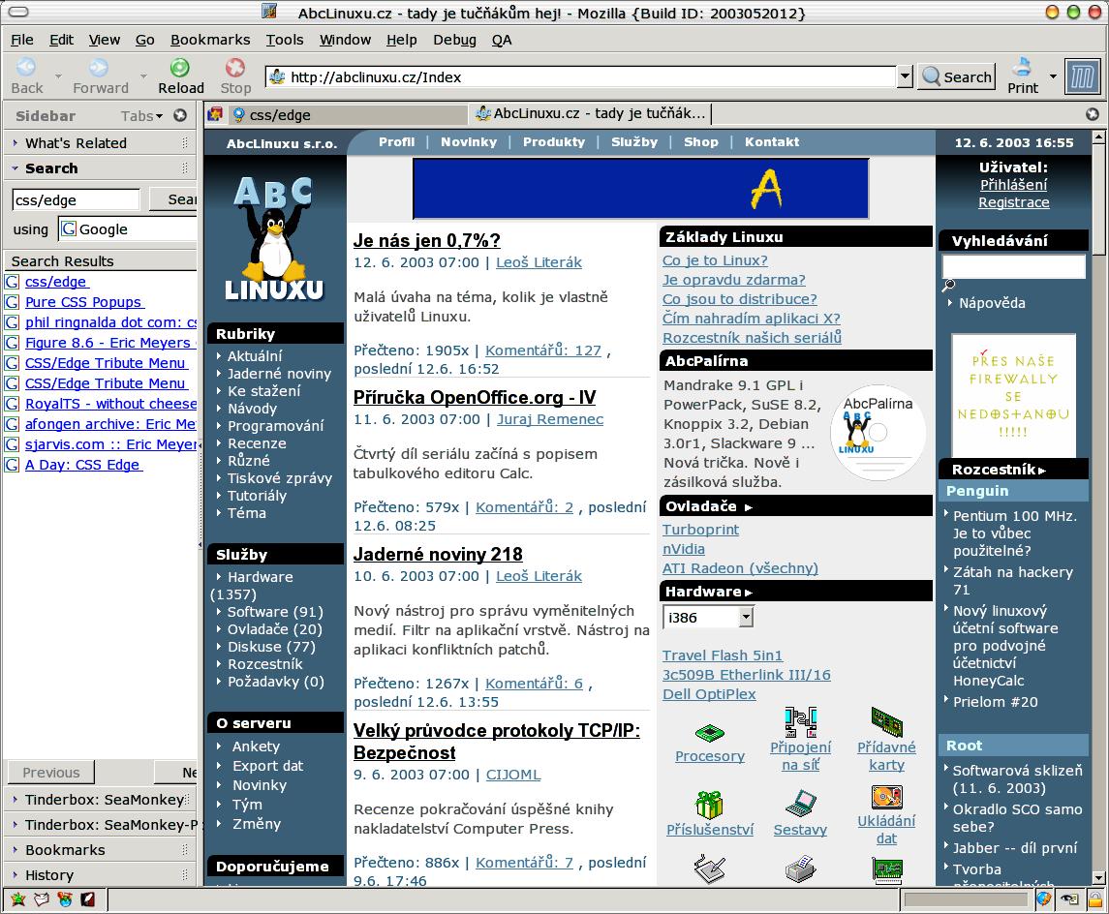Collapse the Search sidebar panel
1109x914 pixels.
point(99,168)
